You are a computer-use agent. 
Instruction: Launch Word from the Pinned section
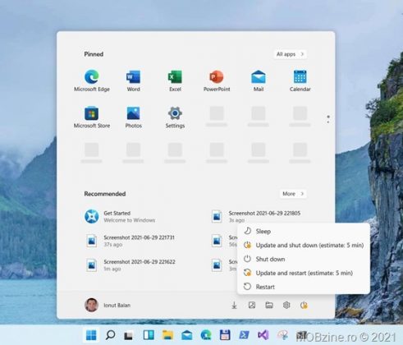pos(133,80)
